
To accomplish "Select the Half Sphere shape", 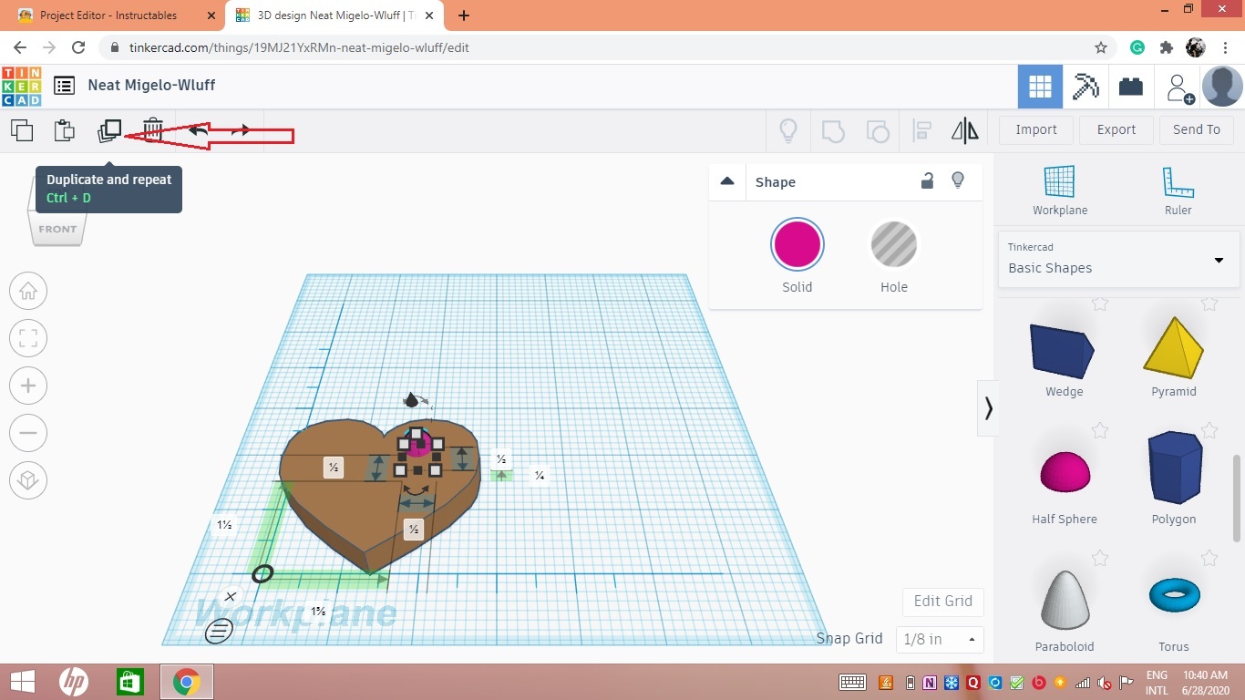I will [x=1065, y=472].
